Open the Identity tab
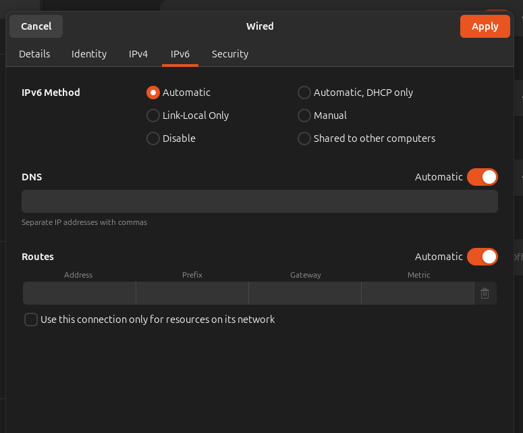 89,54
